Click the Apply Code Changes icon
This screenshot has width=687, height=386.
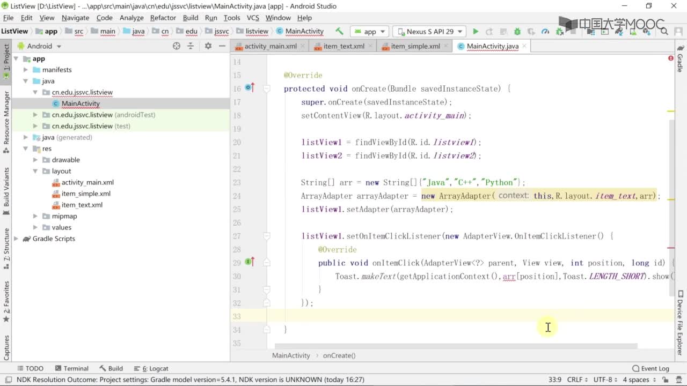tap(503, 32)
